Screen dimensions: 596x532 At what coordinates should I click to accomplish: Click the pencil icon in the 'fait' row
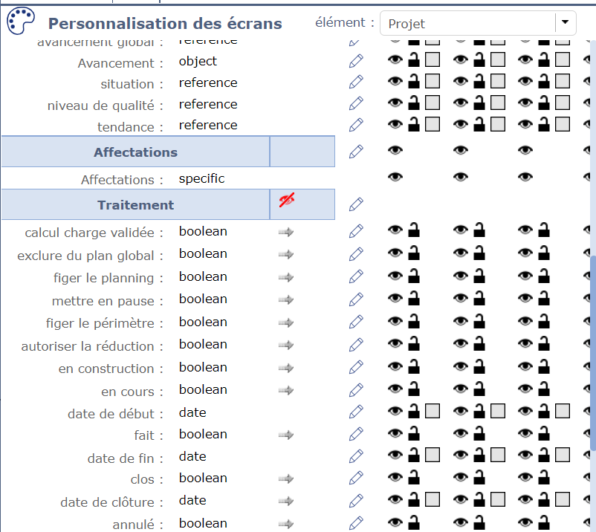356,434
